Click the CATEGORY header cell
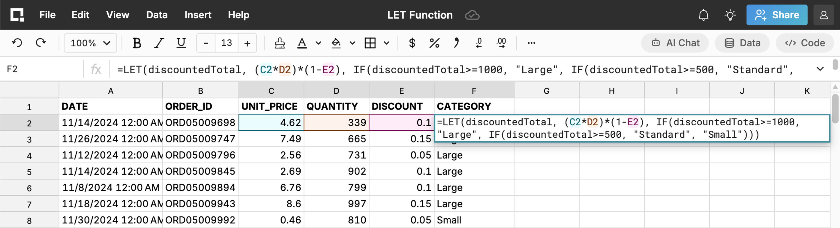Screen dimensions: 840x228 click(474, 106)
